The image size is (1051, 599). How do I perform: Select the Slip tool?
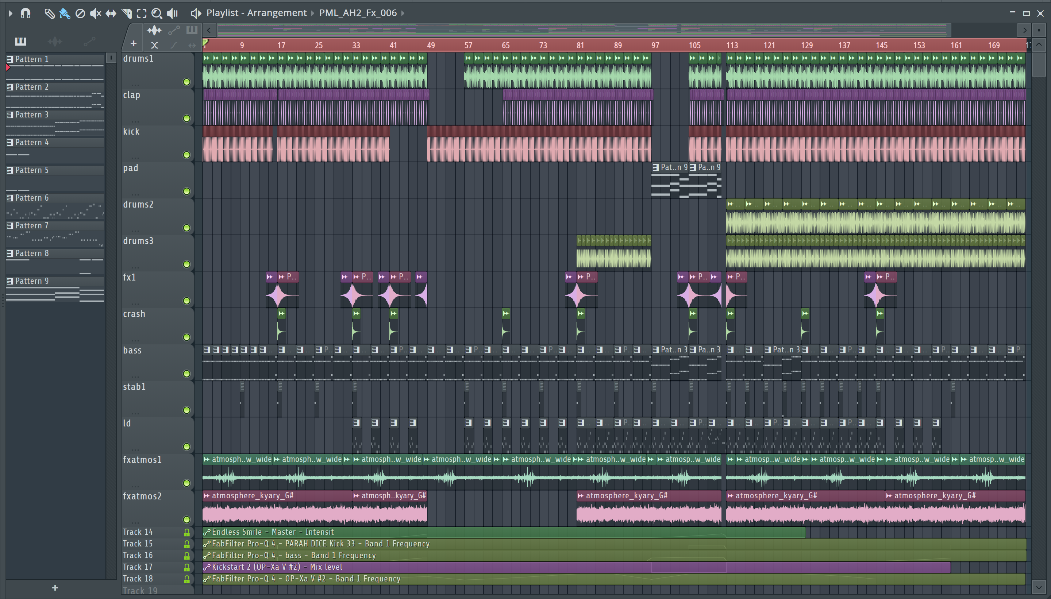click(x=111, y=13)
